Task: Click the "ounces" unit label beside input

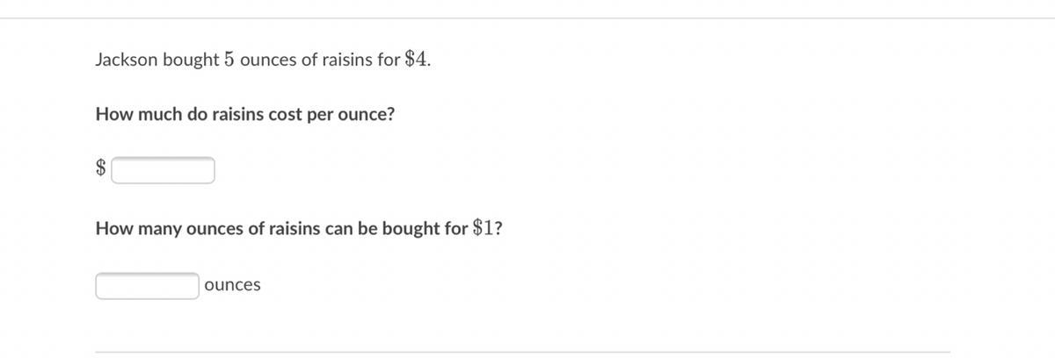Action: coord(232,285)
